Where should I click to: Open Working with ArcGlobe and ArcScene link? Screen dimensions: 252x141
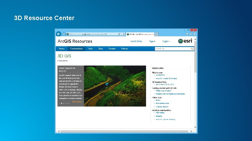tap(170, 94)
